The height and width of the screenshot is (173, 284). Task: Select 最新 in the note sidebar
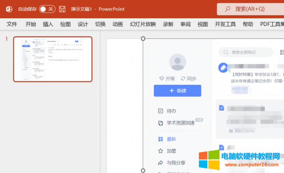tap(167, 139)
